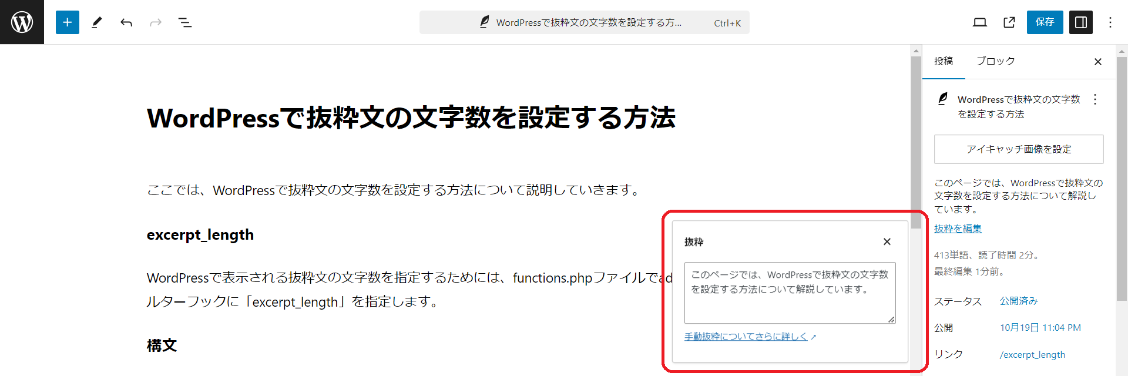
Task: Undo the last edit
Action: (126, 22)
